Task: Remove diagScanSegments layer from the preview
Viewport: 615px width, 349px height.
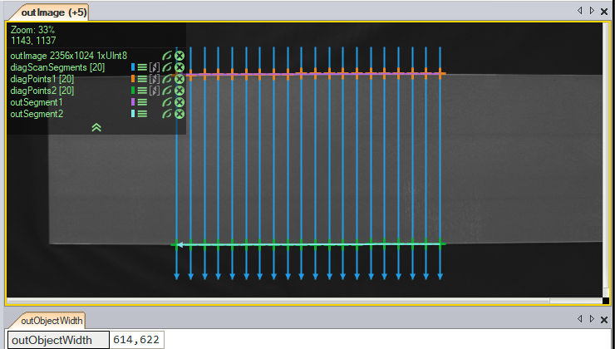Action: pyautogui.click(x=179, y=67)
